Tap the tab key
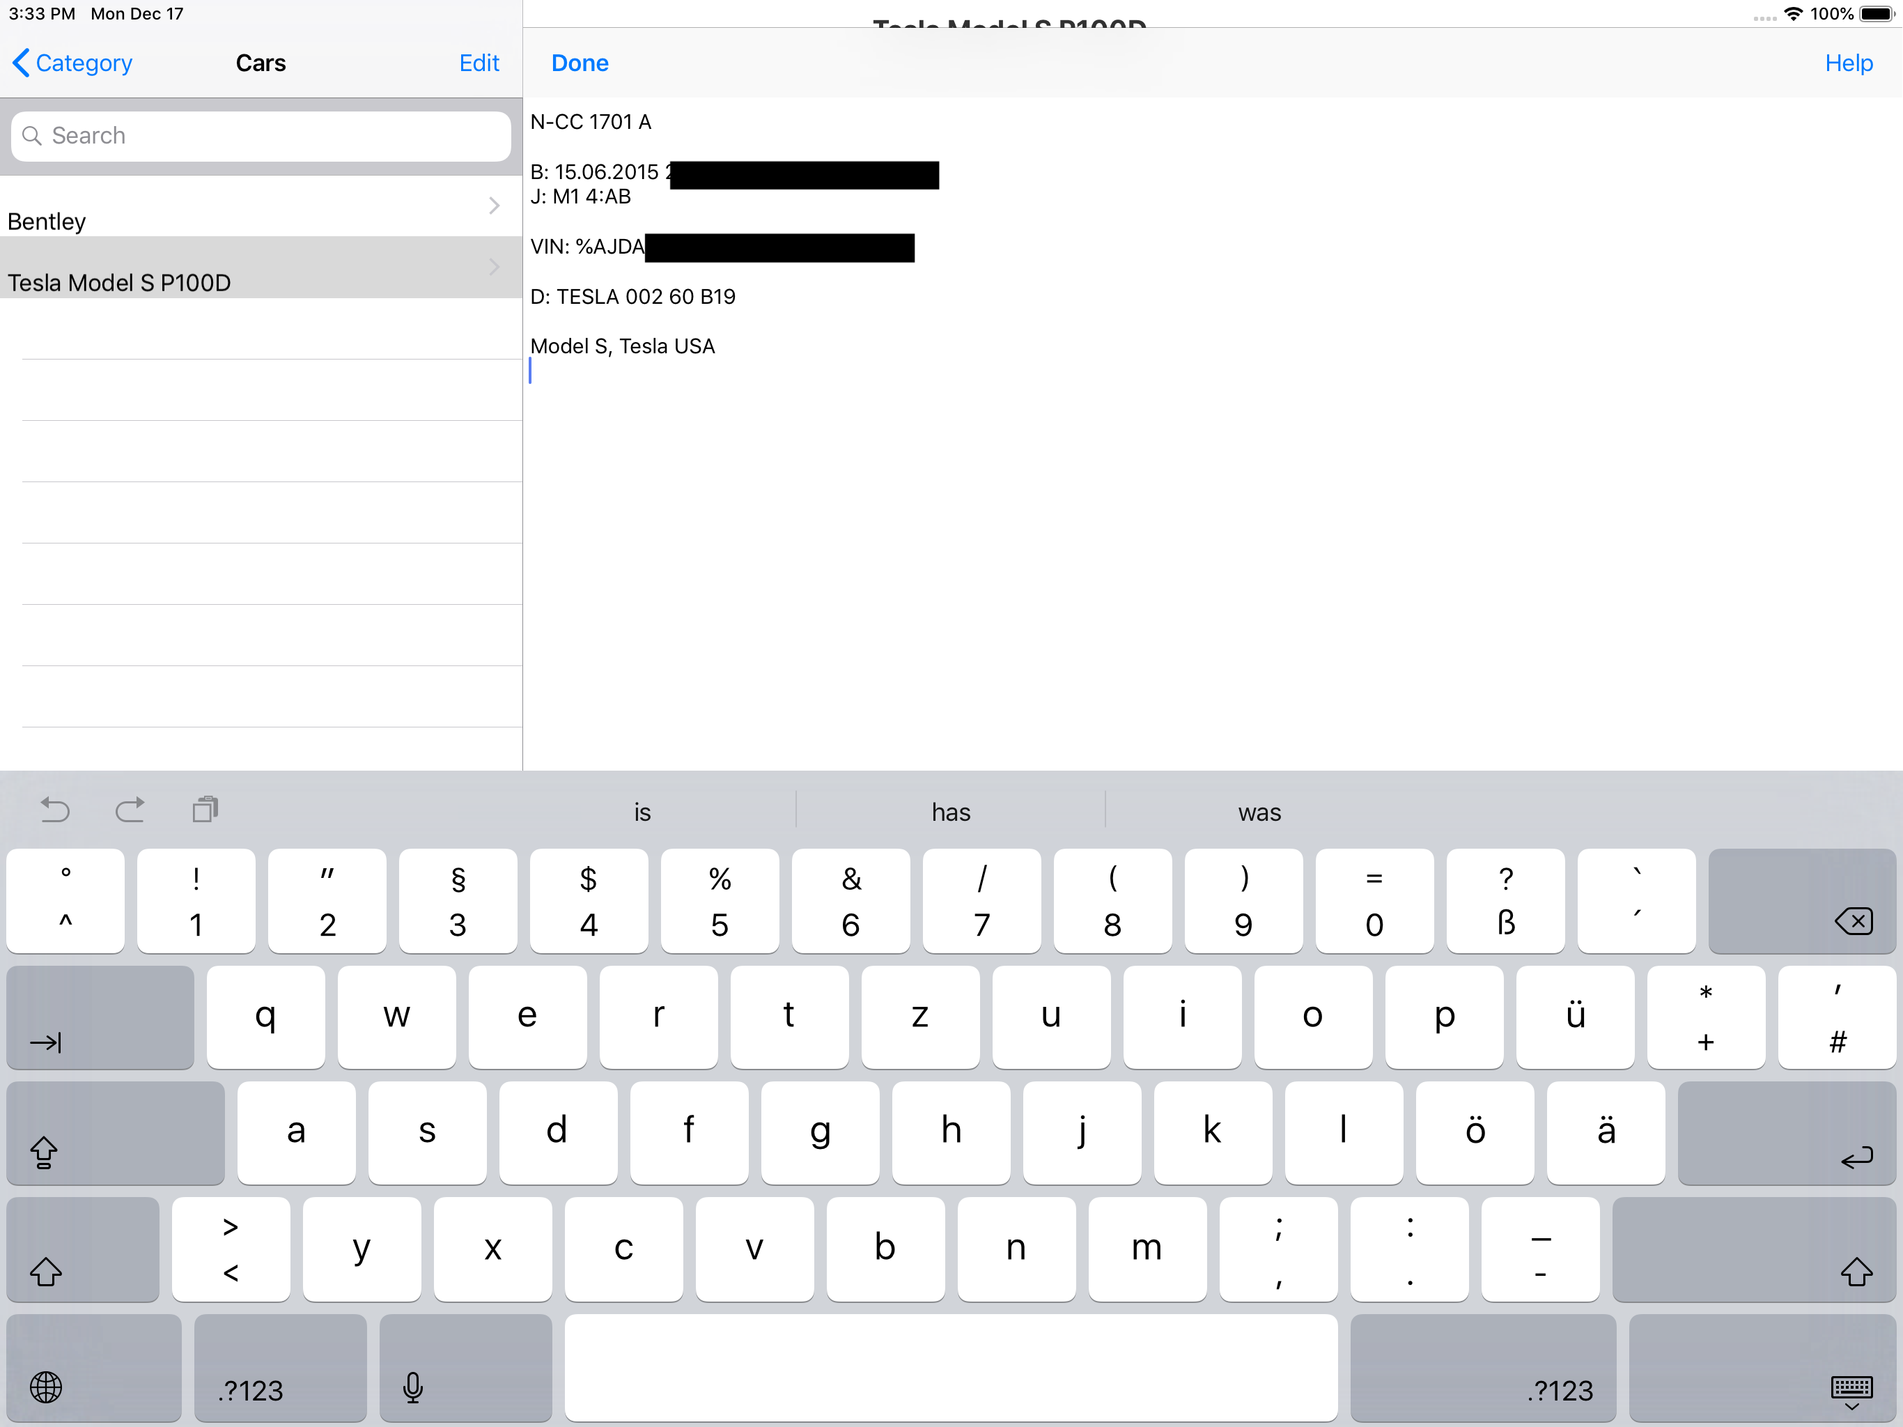This screenshot has width=1903, height=1427. (x=100, y=1017)
